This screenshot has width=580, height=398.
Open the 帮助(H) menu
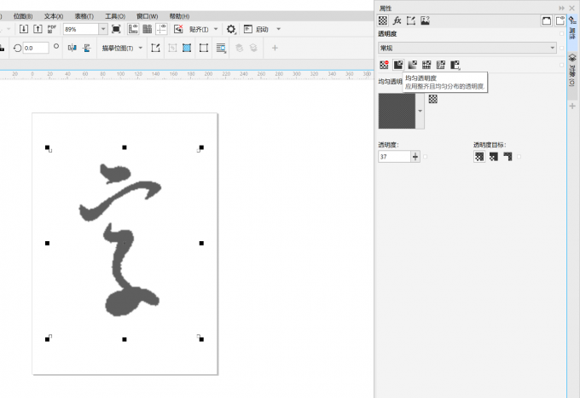tap(180, 16)
